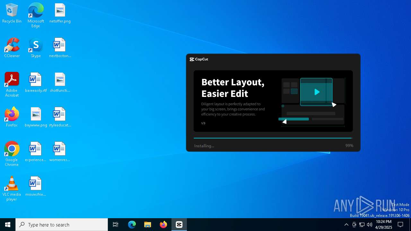This screenshot has height=231, width=411.
Task: Open the Recycle Bin desktop icon
Action: 12,13
